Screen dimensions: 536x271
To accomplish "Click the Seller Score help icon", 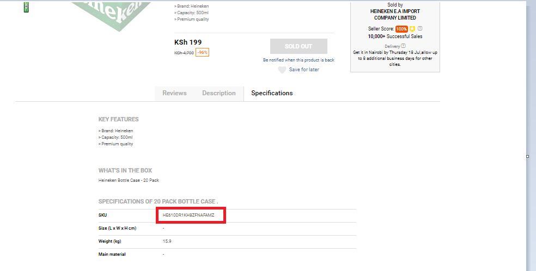I will 420,28.
